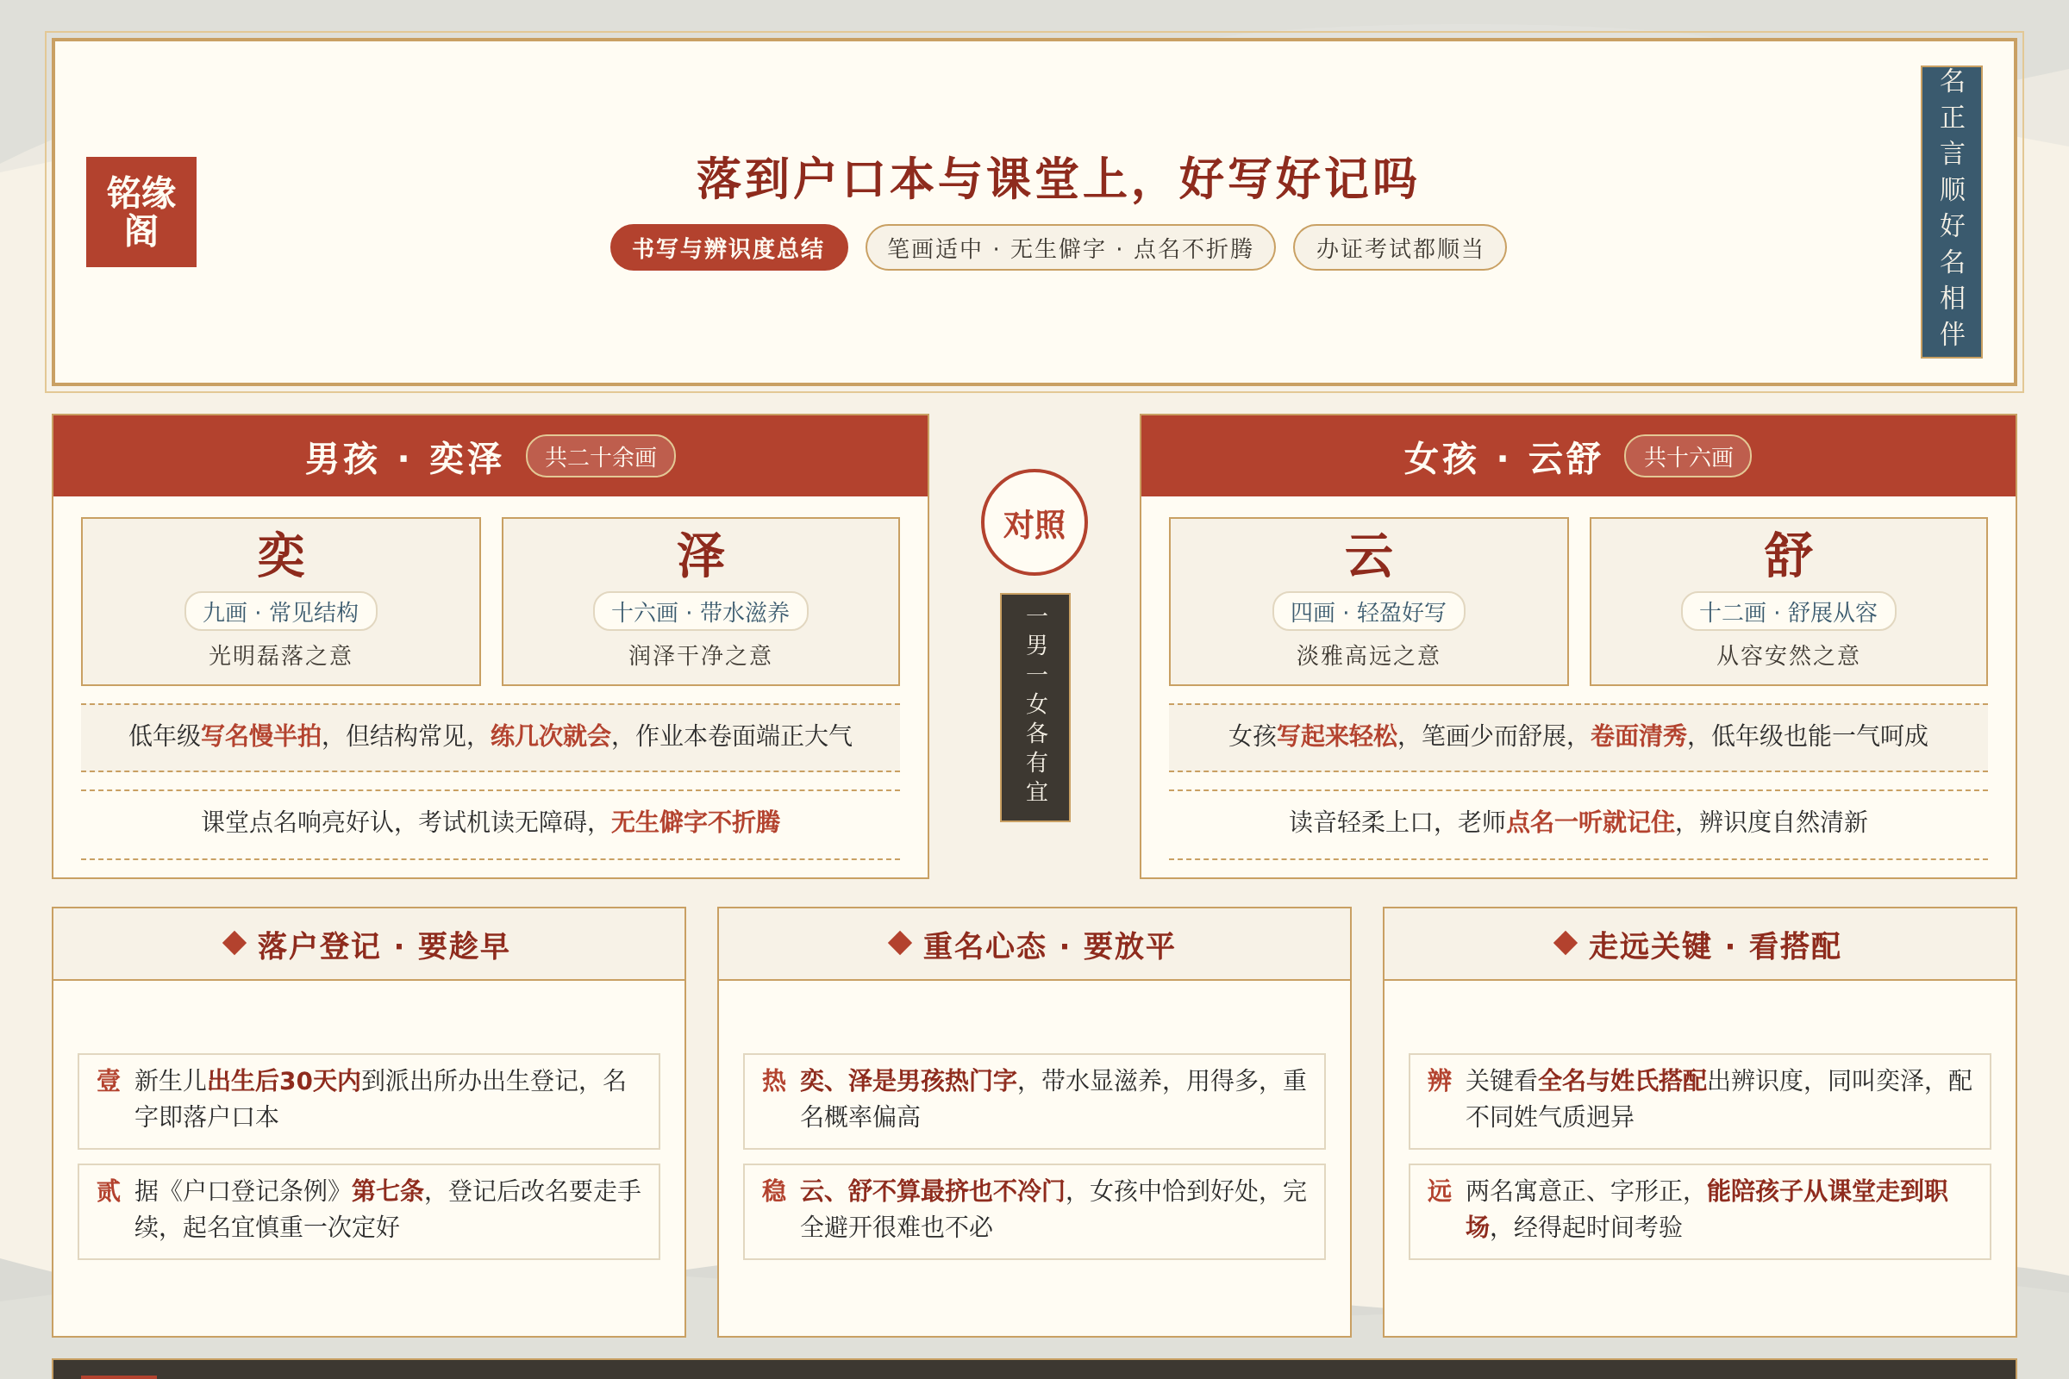2069x1379 pixels.
Task: Click the large character 奕
Action: pos(281,554)
